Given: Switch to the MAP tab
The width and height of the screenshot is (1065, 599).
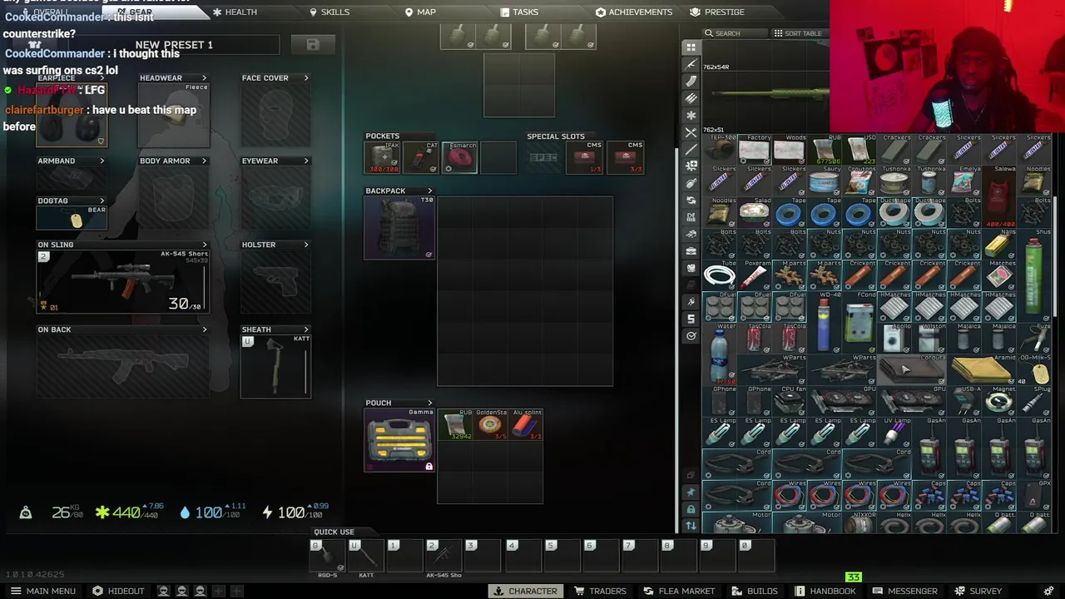Looking at the screenshot, I should tap(420, 12).
